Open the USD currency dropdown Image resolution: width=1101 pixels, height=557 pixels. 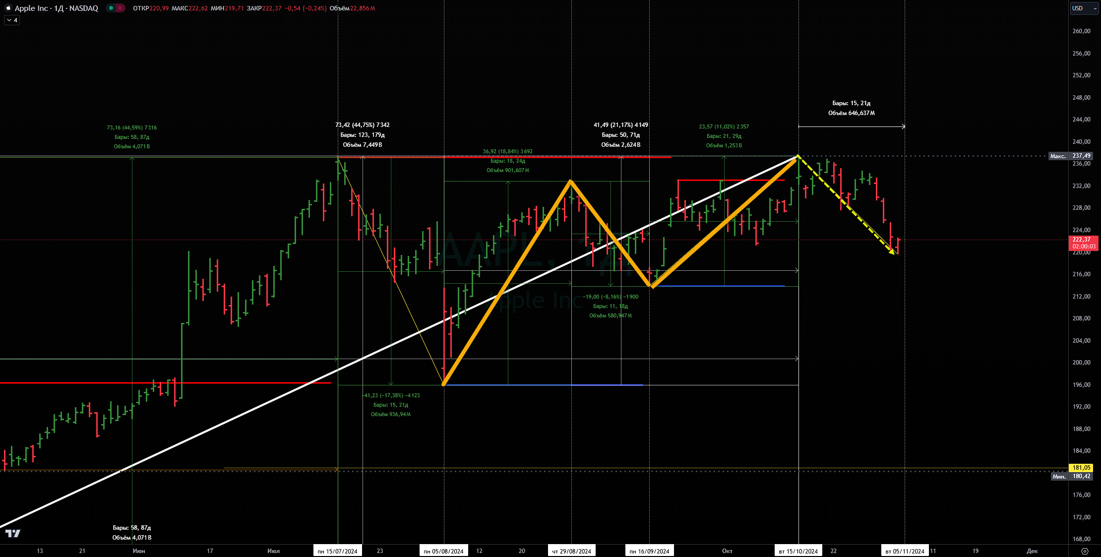pyautogui.click(x=1084, y=8)
